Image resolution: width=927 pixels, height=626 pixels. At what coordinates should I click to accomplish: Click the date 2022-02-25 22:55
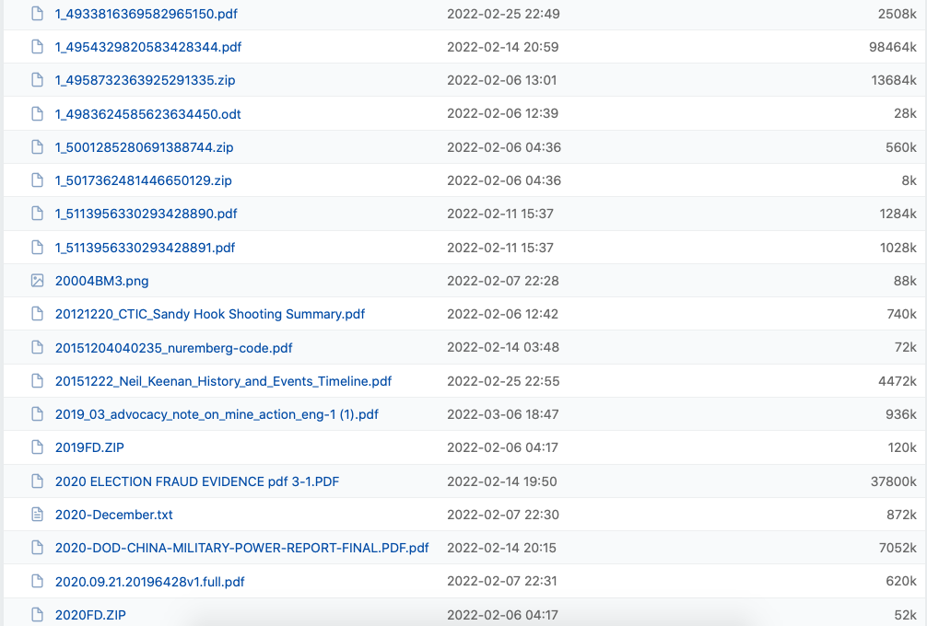503,381
